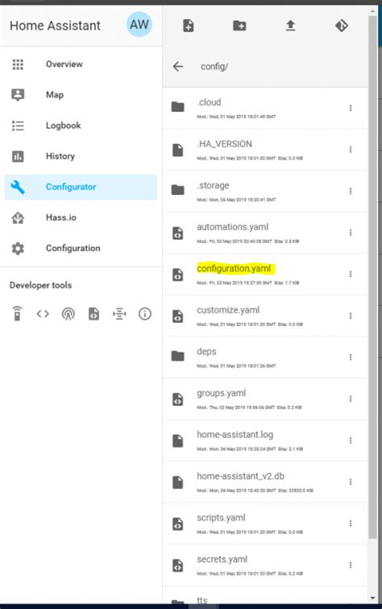Open the options menu for .storage
Image resolution: width=382 pixels, height=609 pixels.
351,191
